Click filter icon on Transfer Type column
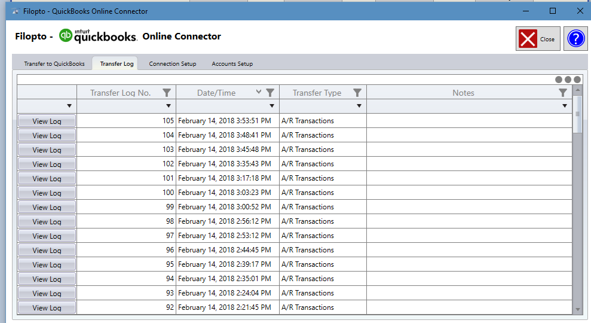Viewport: 591px width, 323px height. pos(357,93)
